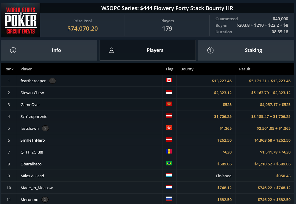Click the Players person icon
The width and height of the screenshot is (296, 204).
point(111,50)
